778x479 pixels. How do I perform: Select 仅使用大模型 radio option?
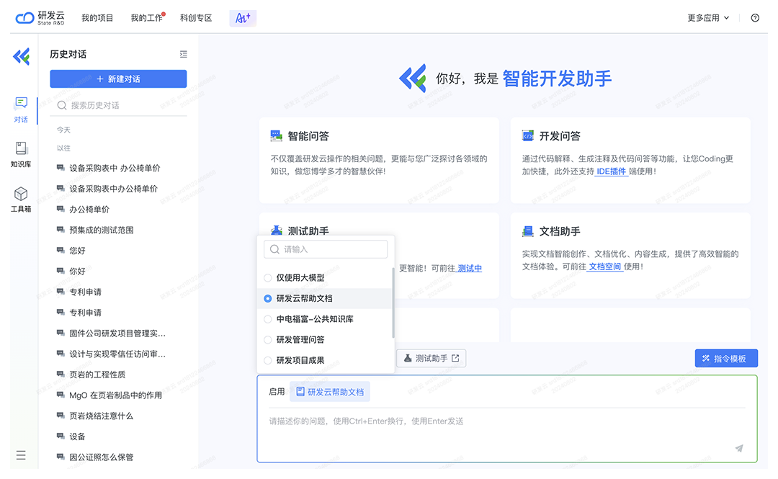[268, 277]
